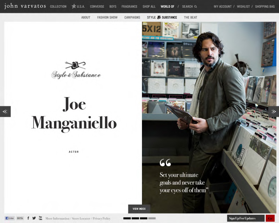This screenshot has width=279, height=223.
Task: Click the Sign Up For Updates field
Action: (246, 218)
